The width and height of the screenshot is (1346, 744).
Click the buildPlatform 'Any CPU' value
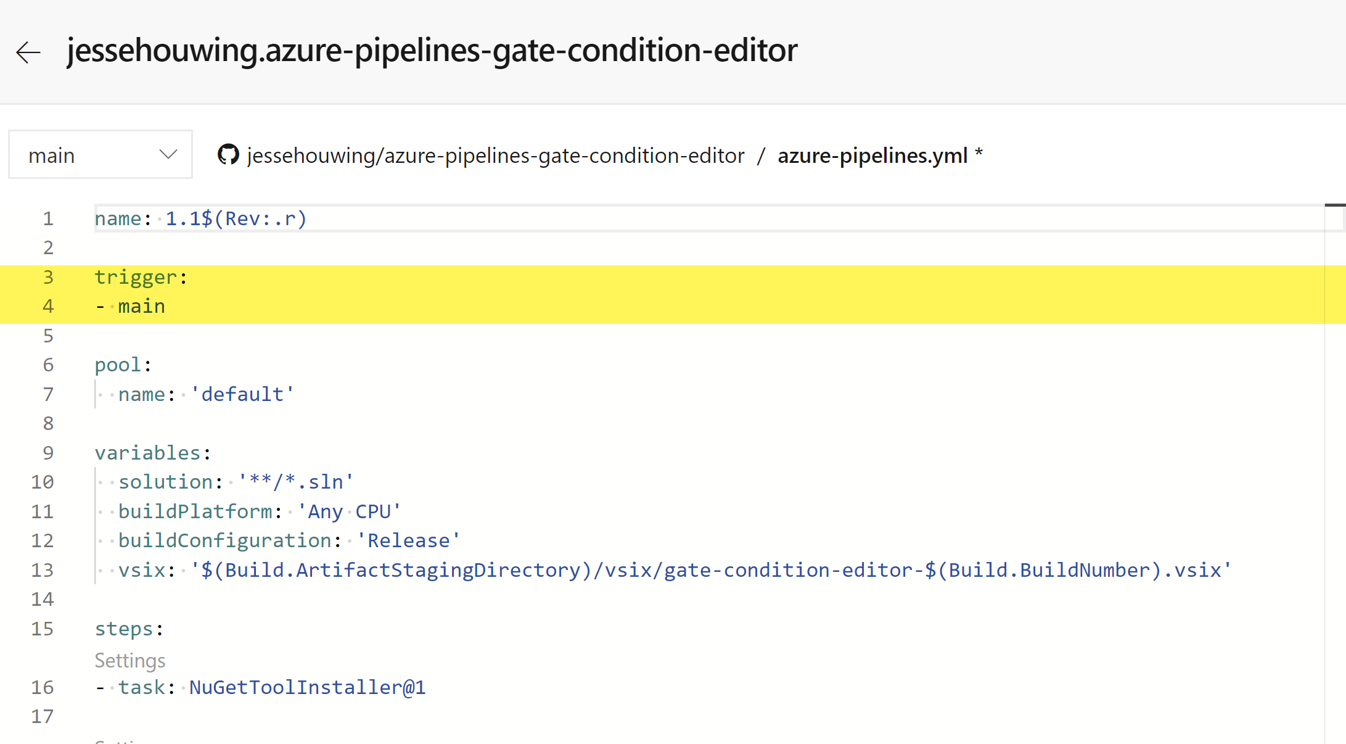[348, 511]
